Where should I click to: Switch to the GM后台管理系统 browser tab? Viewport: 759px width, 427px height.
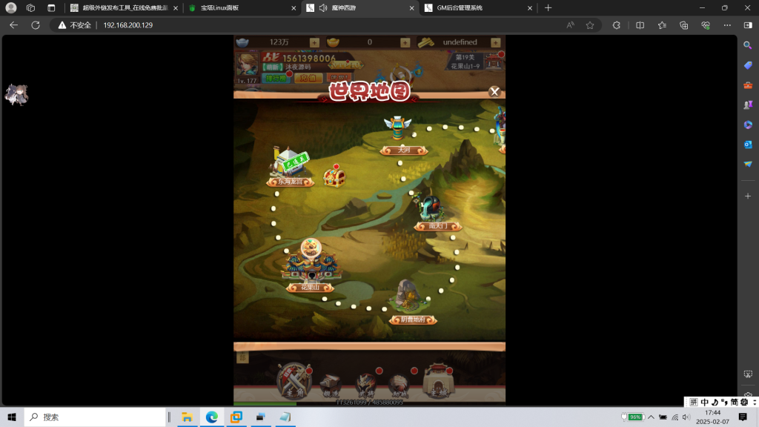474,7
